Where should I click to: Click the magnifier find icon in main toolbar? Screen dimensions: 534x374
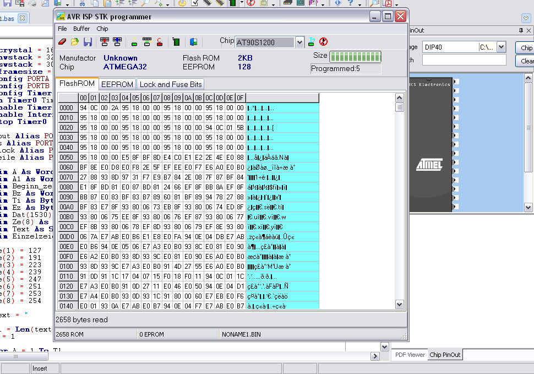pos(145,3)
